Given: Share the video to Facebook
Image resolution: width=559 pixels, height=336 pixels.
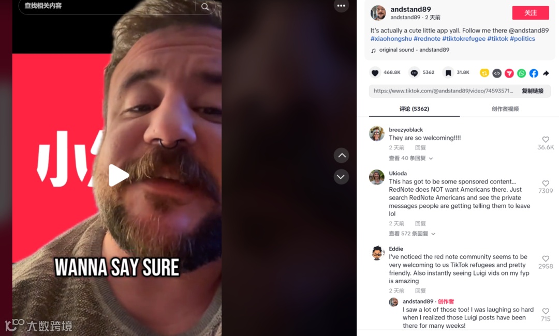Looking at the screenshot, I should [x=534, y=73].
